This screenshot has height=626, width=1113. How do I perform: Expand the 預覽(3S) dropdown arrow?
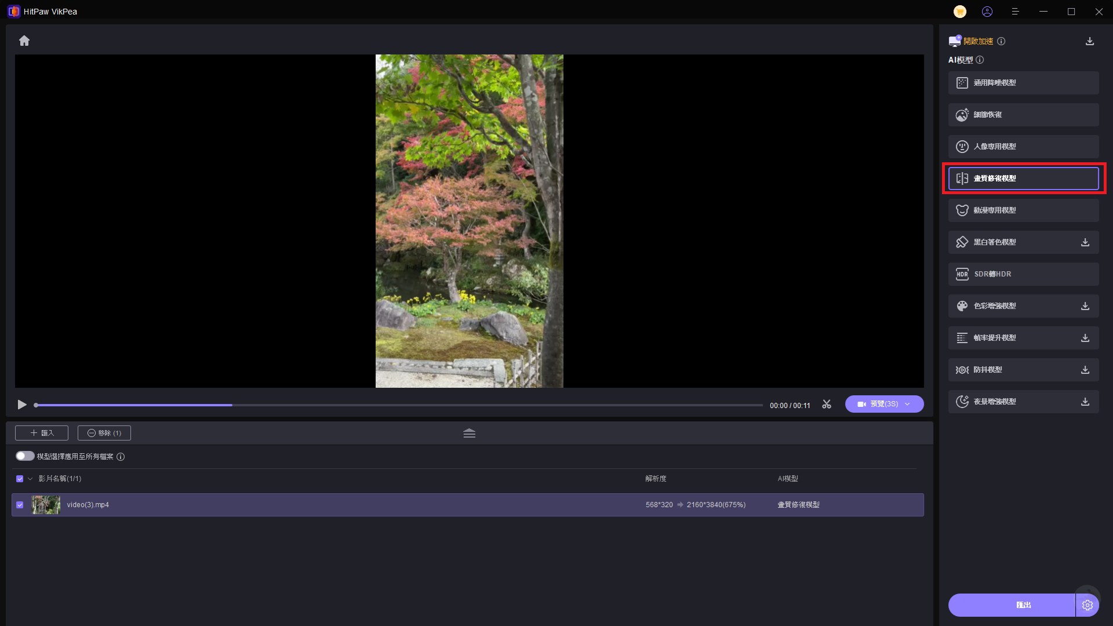coord(907,404)
